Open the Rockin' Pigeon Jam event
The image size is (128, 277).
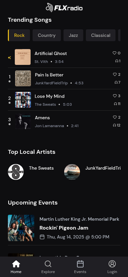64,228
